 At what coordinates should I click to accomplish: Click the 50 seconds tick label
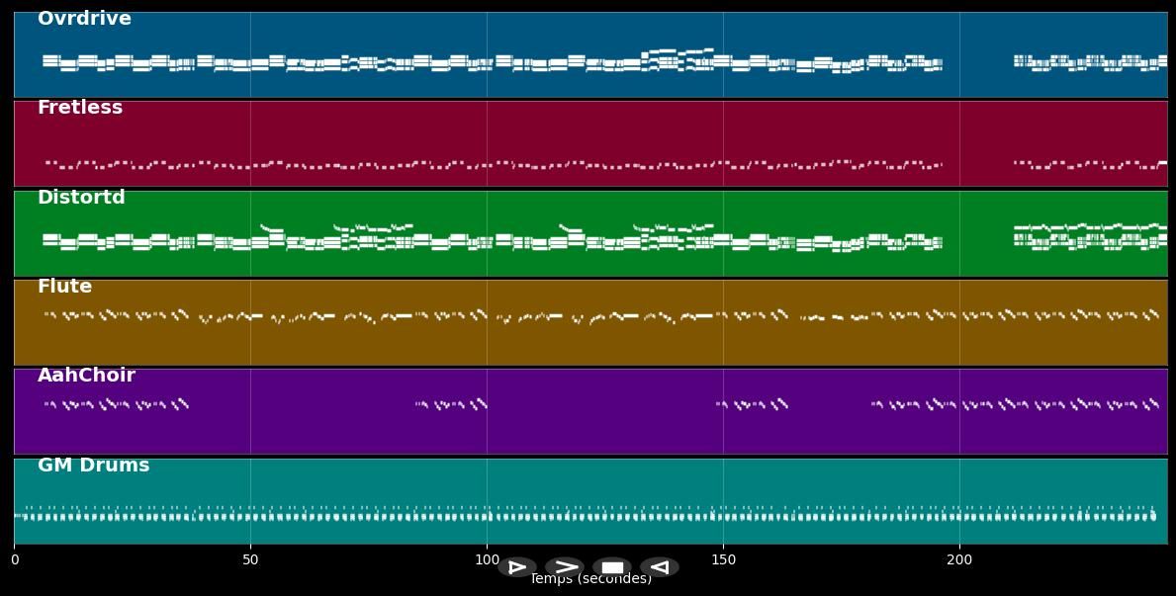(x=250, y=560)
